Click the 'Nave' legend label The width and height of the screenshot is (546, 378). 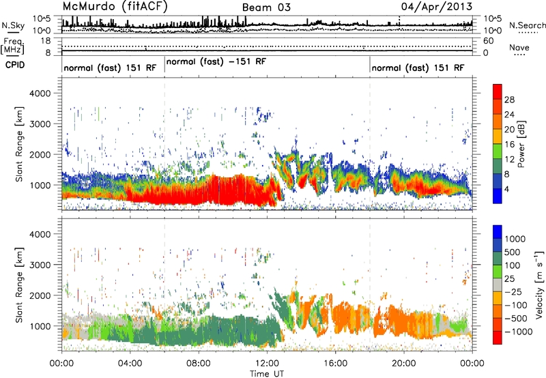click(x=519, y=47)
